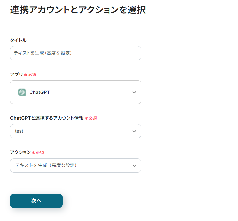Image resolution: width=238 pixels, height=221 pixels.
Task: Focus the タイトル text input field
Action: click(x=75, y=53)
